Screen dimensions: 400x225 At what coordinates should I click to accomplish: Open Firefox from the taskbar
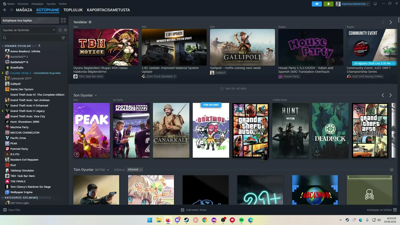click(x=168, y=220)
